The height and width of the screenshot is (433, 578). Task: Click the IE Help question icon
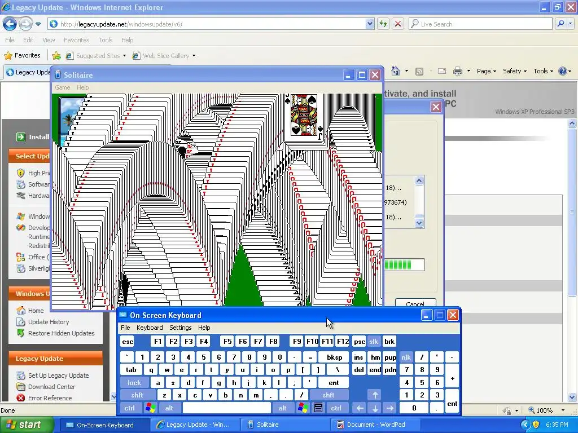point(563,72)
